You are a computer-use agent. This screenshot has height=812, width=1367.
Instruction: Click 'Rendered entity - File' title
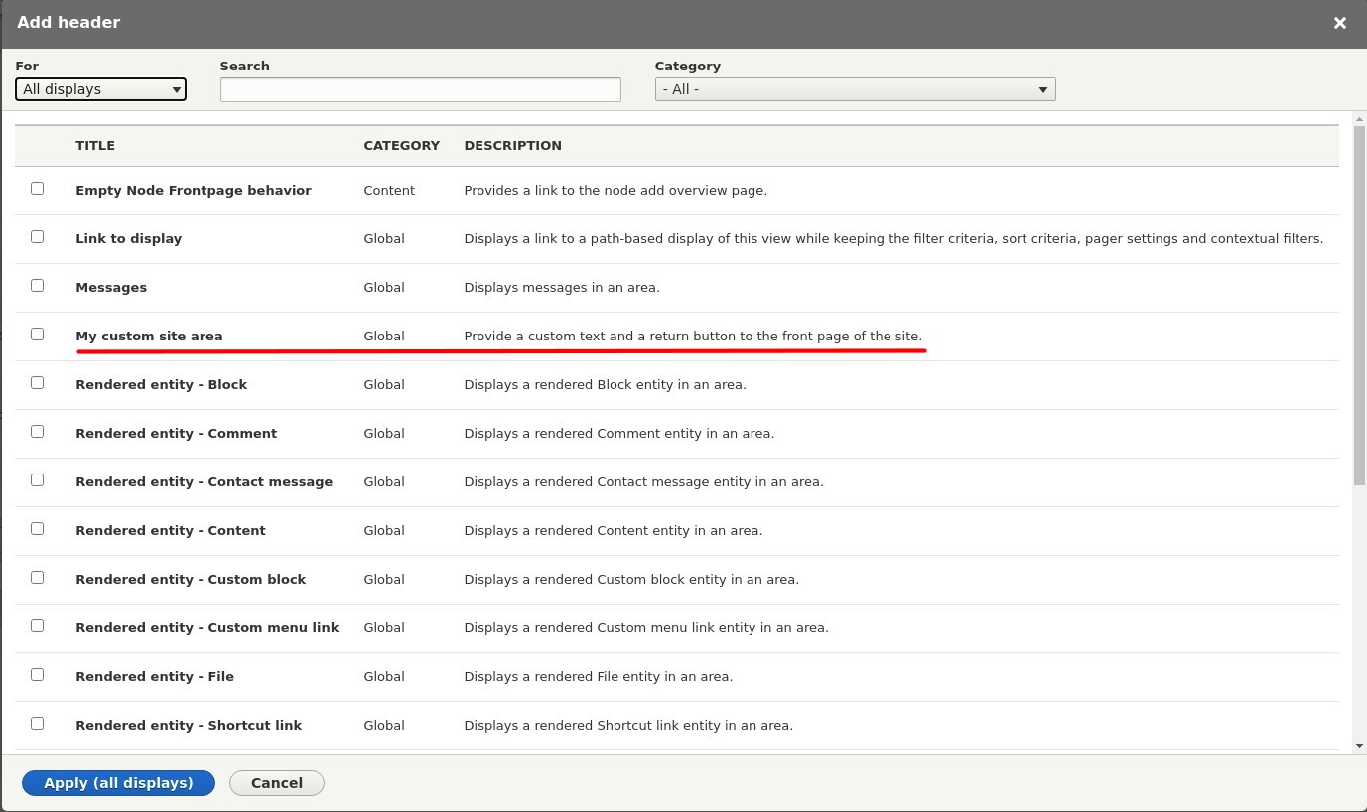click(155, 677)
